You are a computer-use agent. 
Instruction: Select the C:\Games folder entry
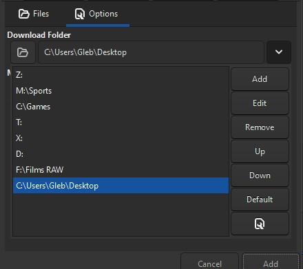pyautogui.click(x=121, y=107)
